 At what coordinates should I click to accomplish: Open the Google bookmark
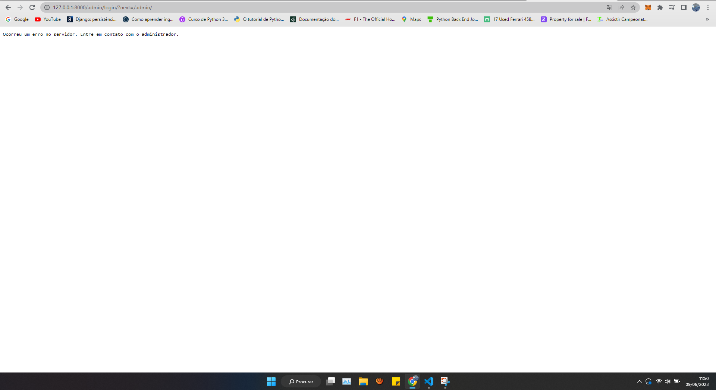pos(17,19)
